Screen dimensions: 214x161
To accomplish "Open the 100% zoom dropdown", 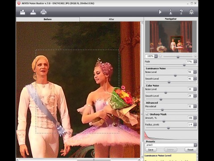I will click(x=156, y=56).
